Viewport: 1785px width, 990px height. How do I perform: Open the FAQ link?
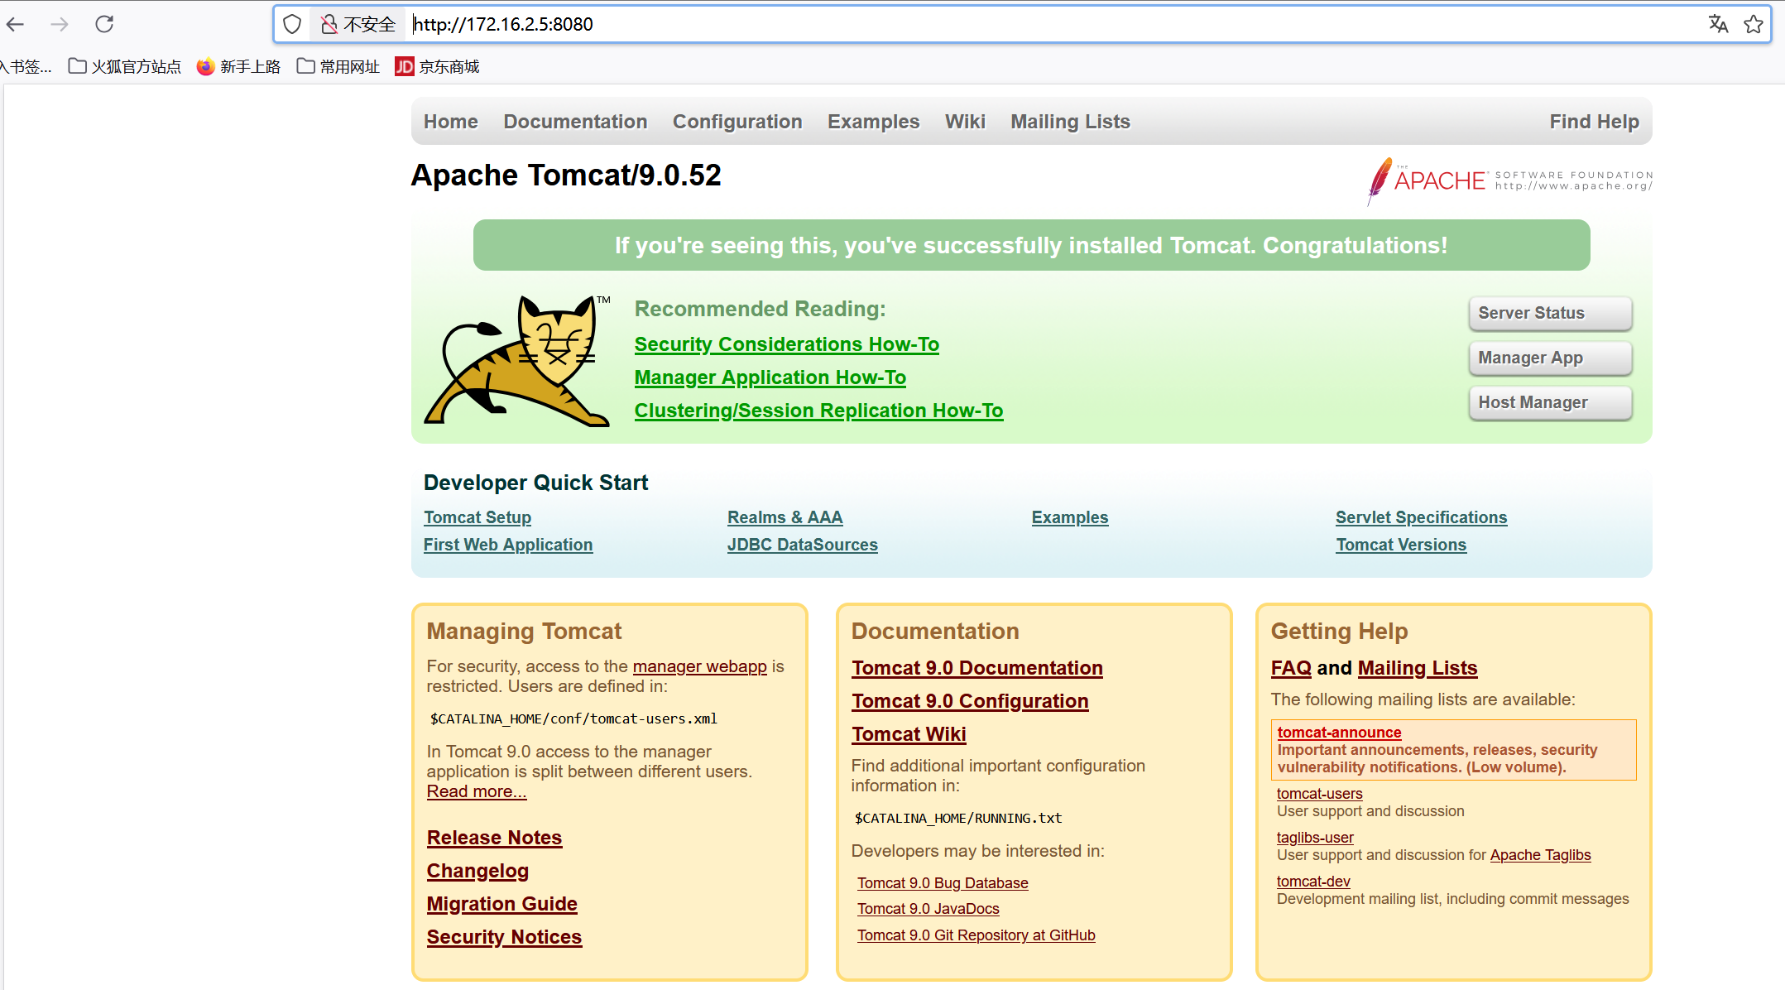(x=1291, y=668)
